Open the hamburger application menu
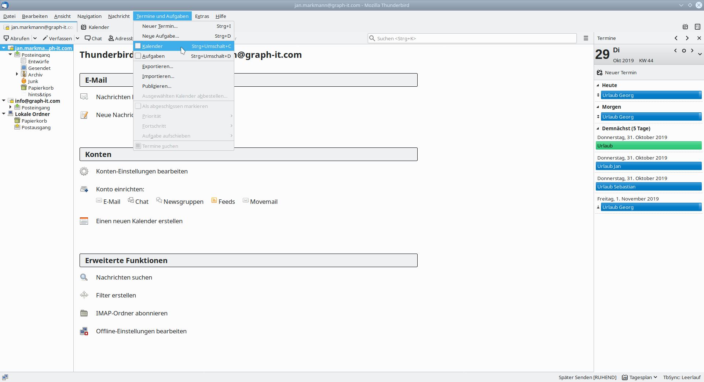The image size is (704, 382). click(x=586, y=38)
